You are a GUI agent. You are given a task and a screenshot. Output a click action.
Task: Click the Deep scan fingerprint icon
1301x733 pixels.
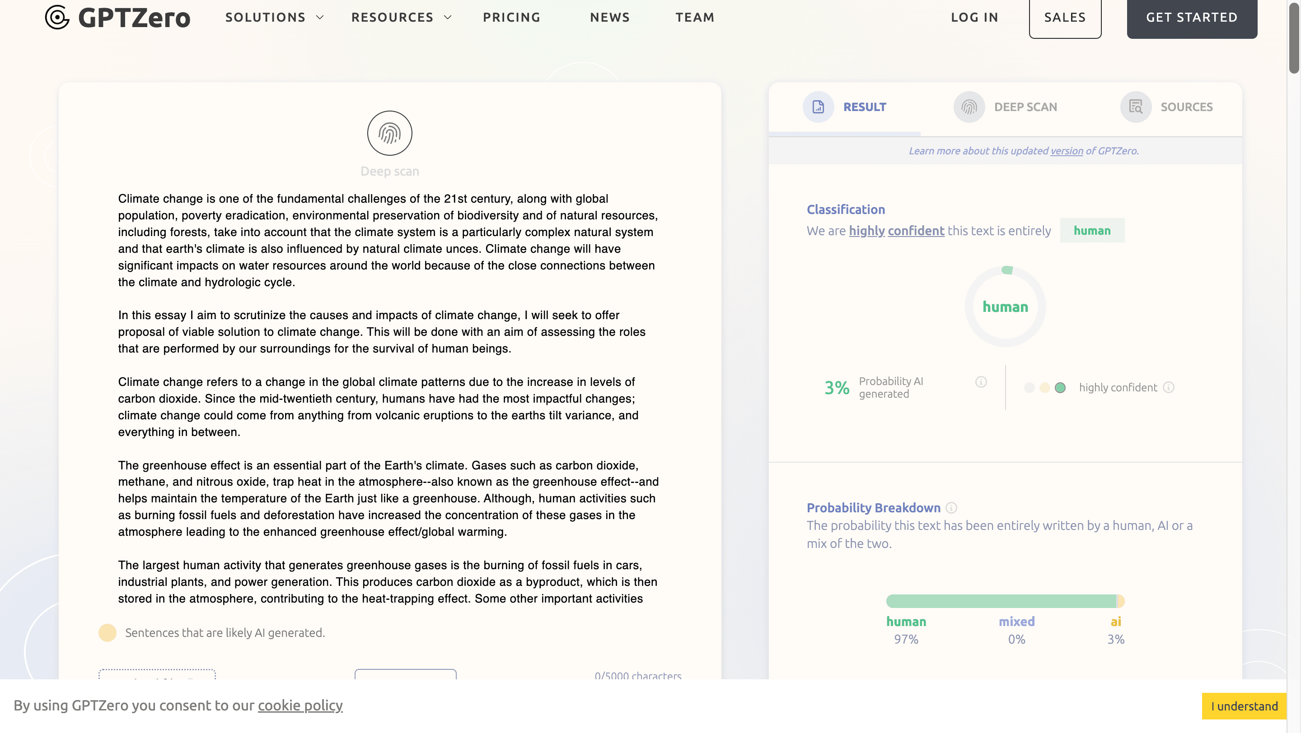click(389, 134)
